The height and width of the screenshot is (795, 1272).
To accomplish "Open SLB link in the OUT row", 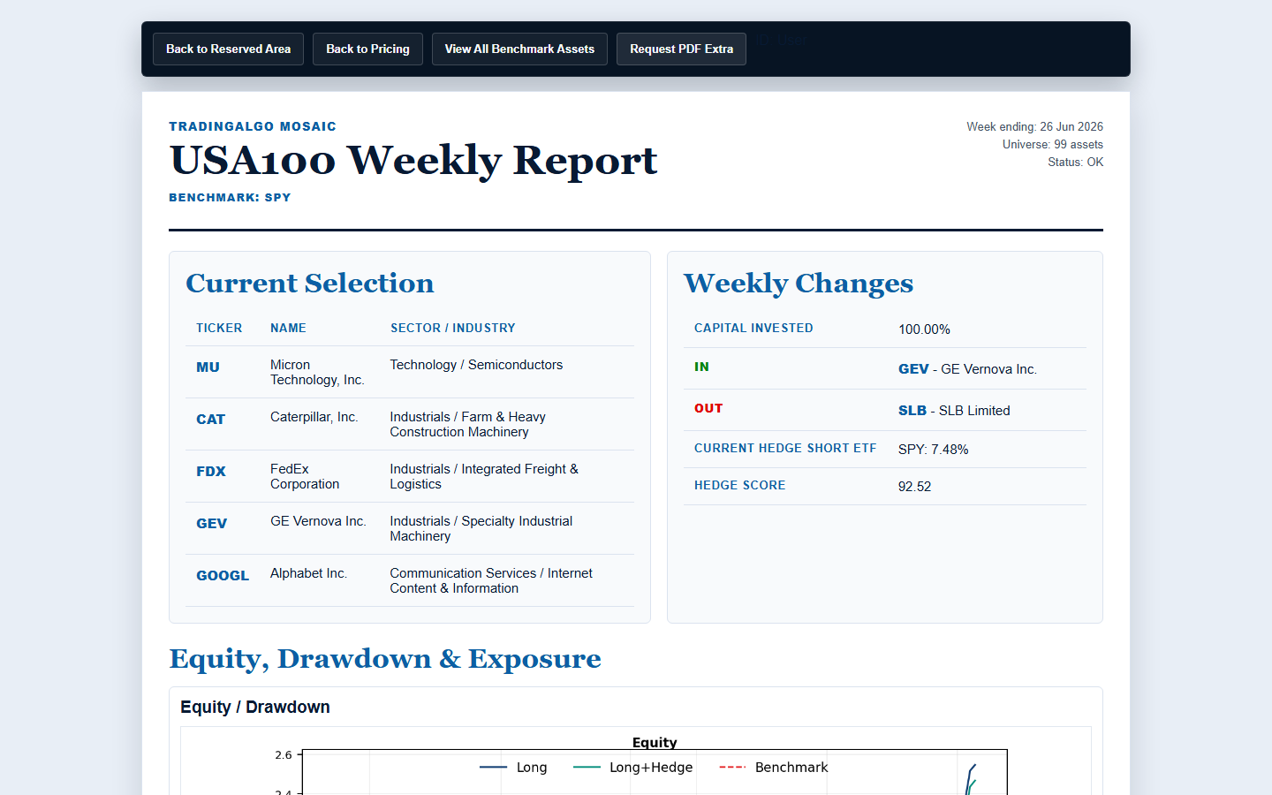I will click(x=912, y=411).
